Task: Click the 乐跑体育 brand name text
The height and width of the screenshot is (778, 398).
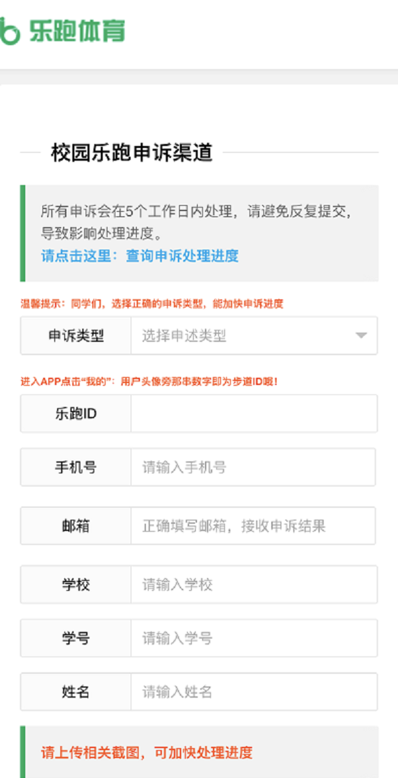Action: 77,31
